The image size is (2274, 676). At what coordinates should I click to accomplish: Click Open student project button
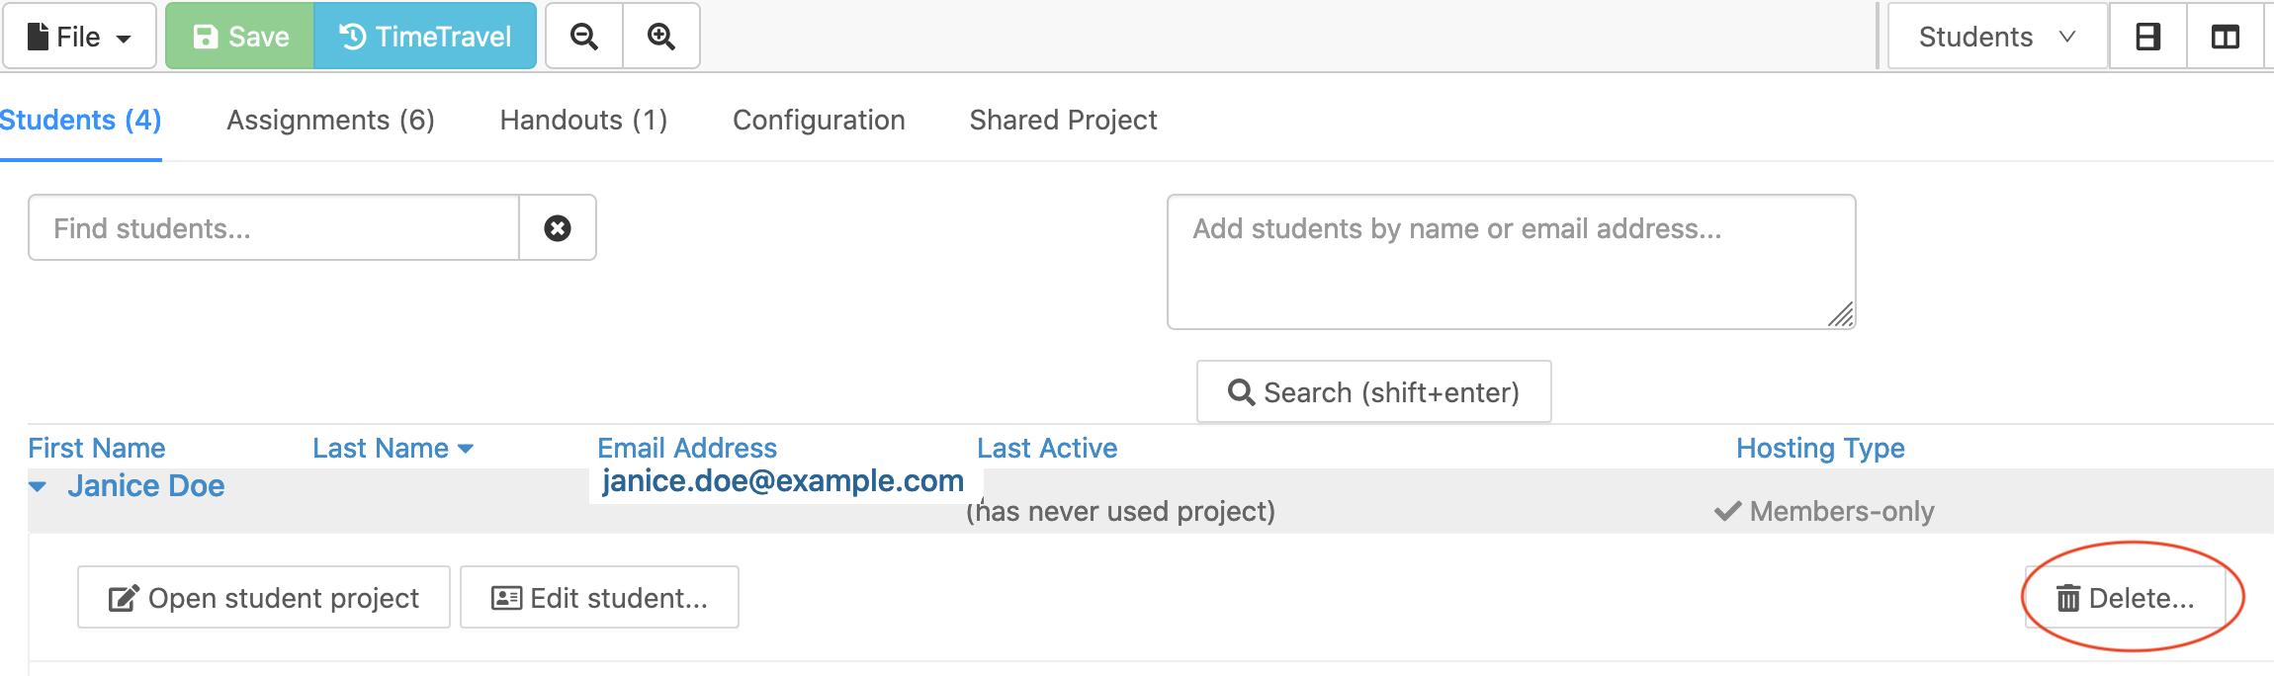tap(264, 598)
